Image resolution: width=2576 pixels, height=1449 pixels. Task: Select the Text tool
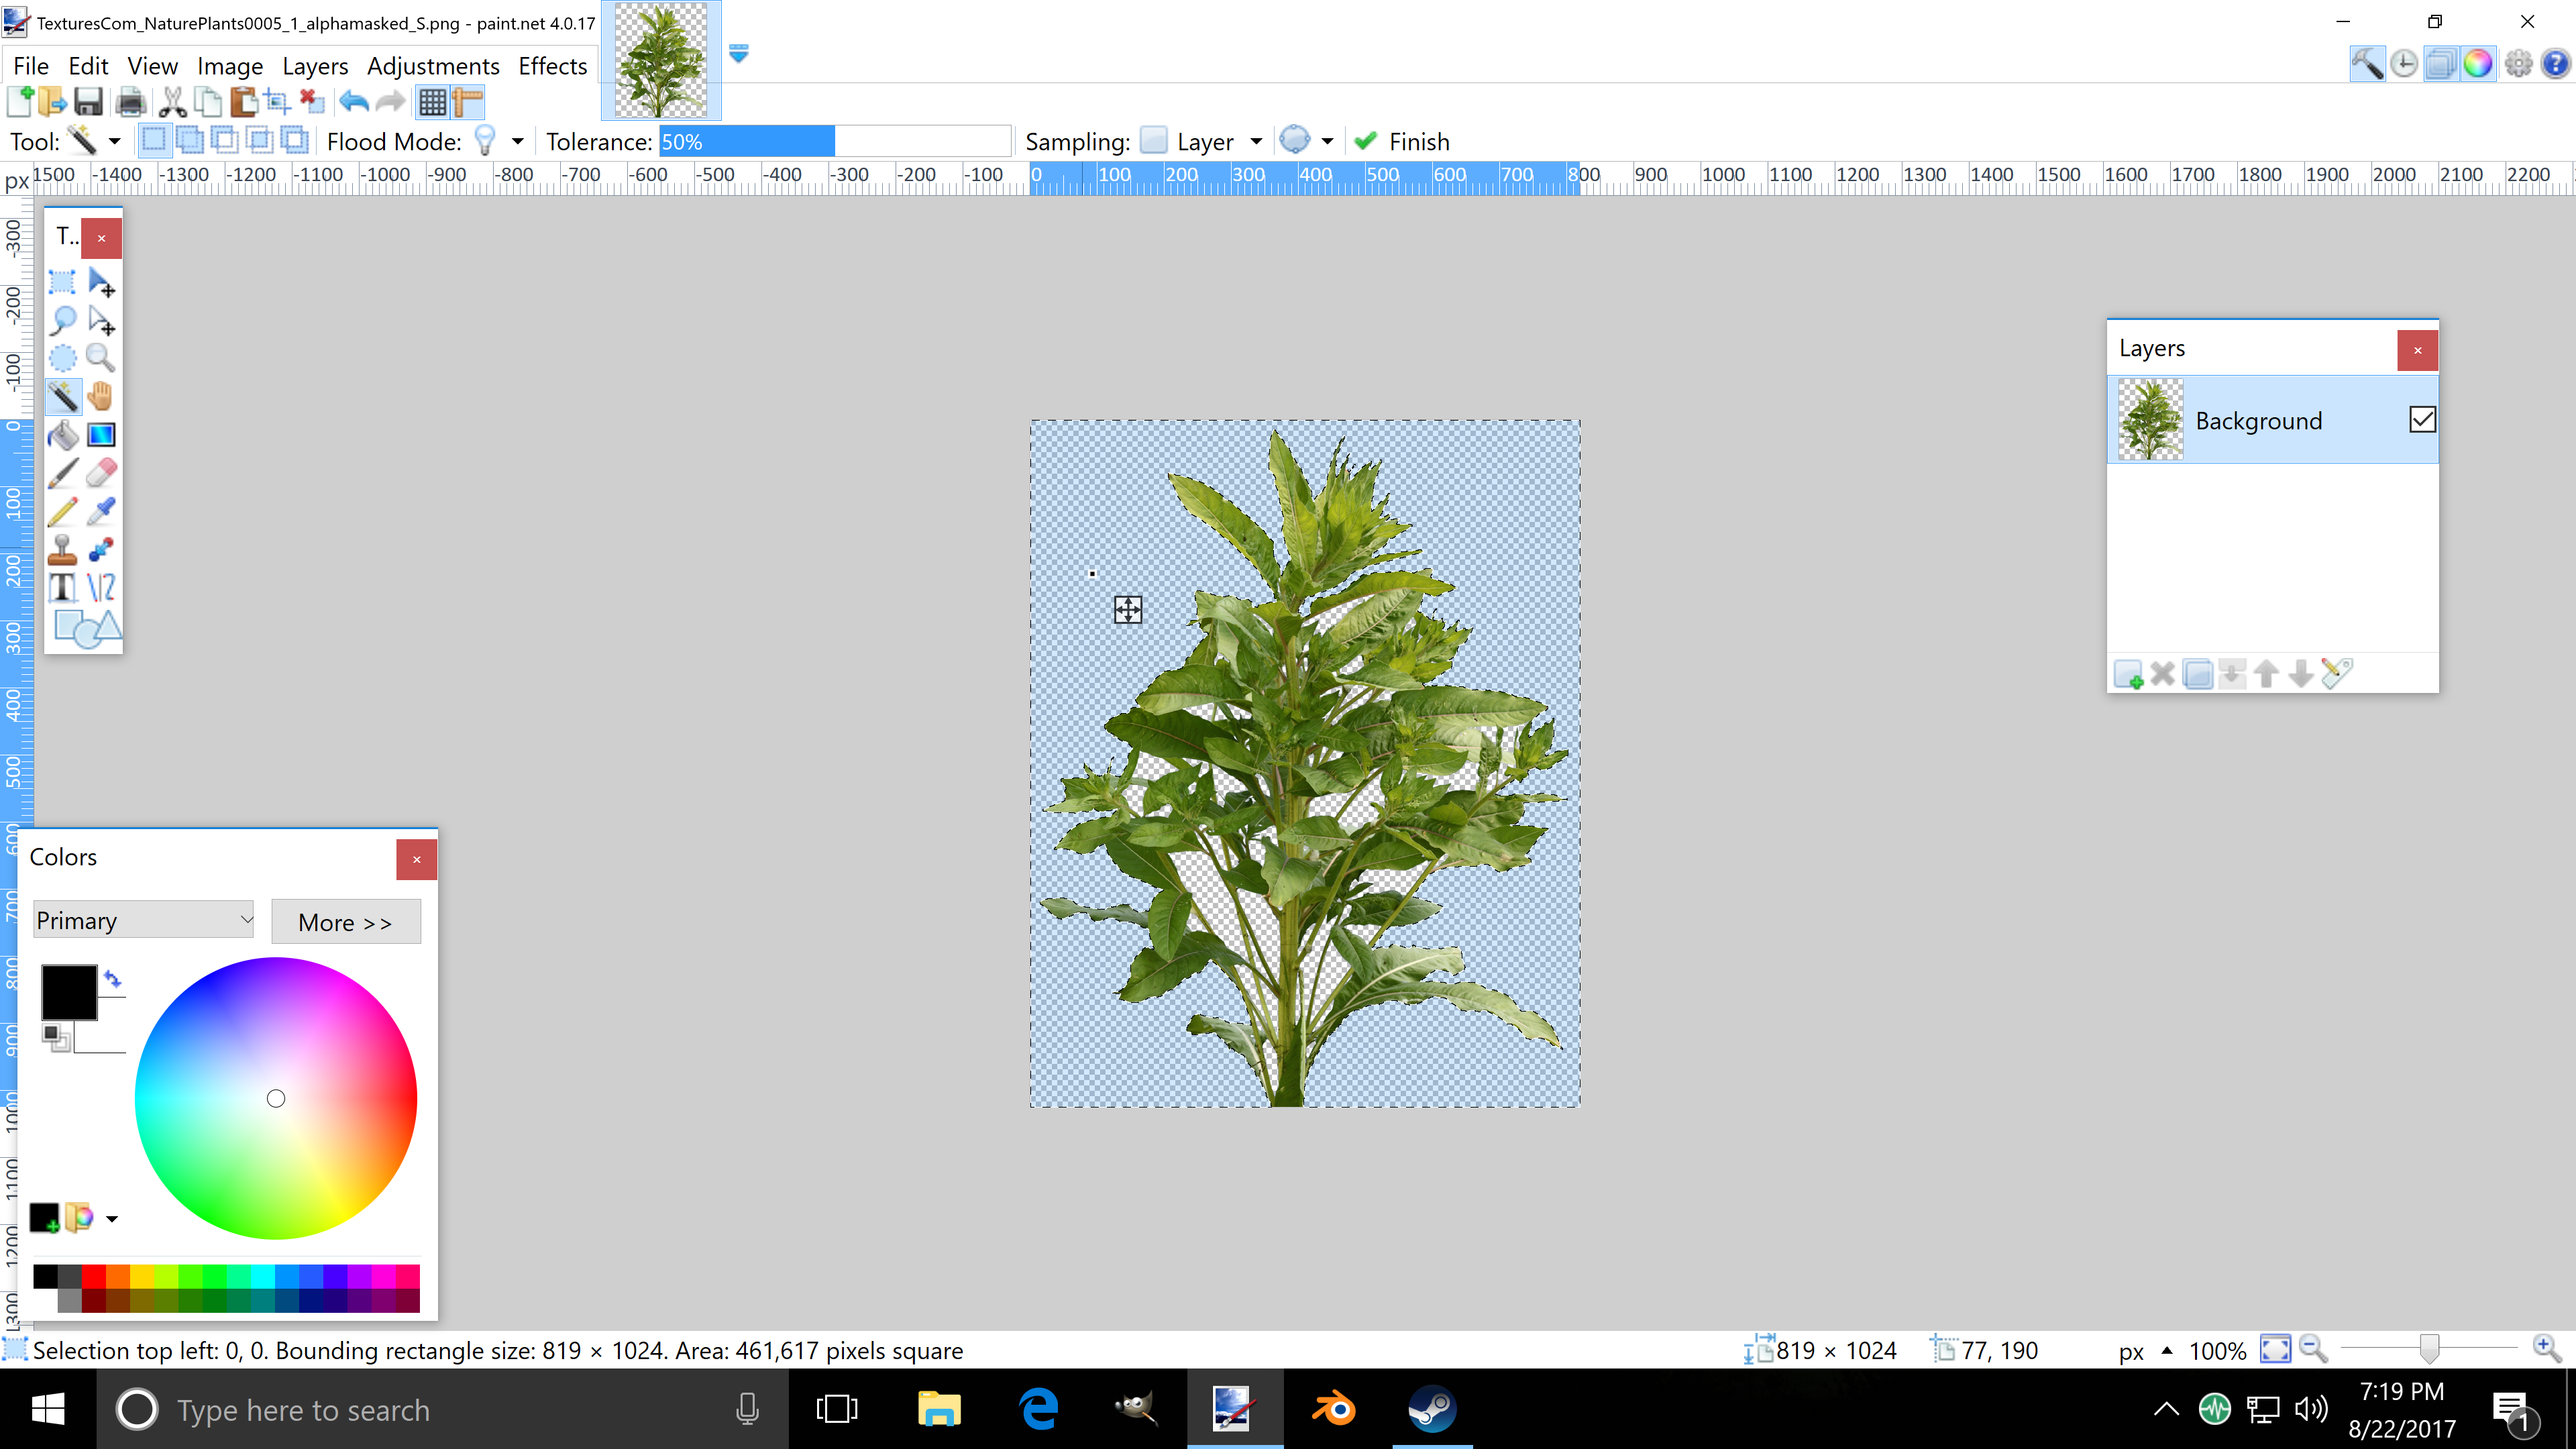click(62, 587)
